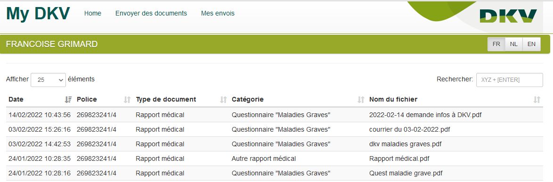Click the Police column sort arrows

pyautogui.click(x=127, y=100)
